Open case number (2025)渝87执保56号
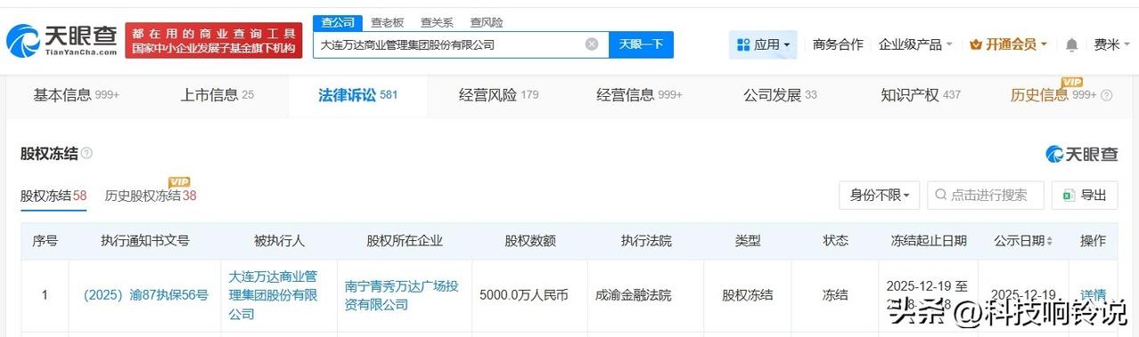Viewport: 1139px width, 337px height. (x=145, y=295)
